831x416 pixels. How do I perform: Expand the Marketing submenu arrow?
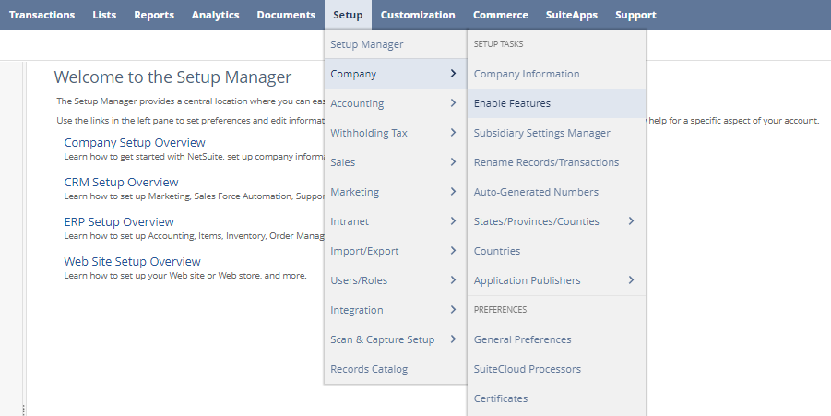pyautogui.click(x=453, y=191)
